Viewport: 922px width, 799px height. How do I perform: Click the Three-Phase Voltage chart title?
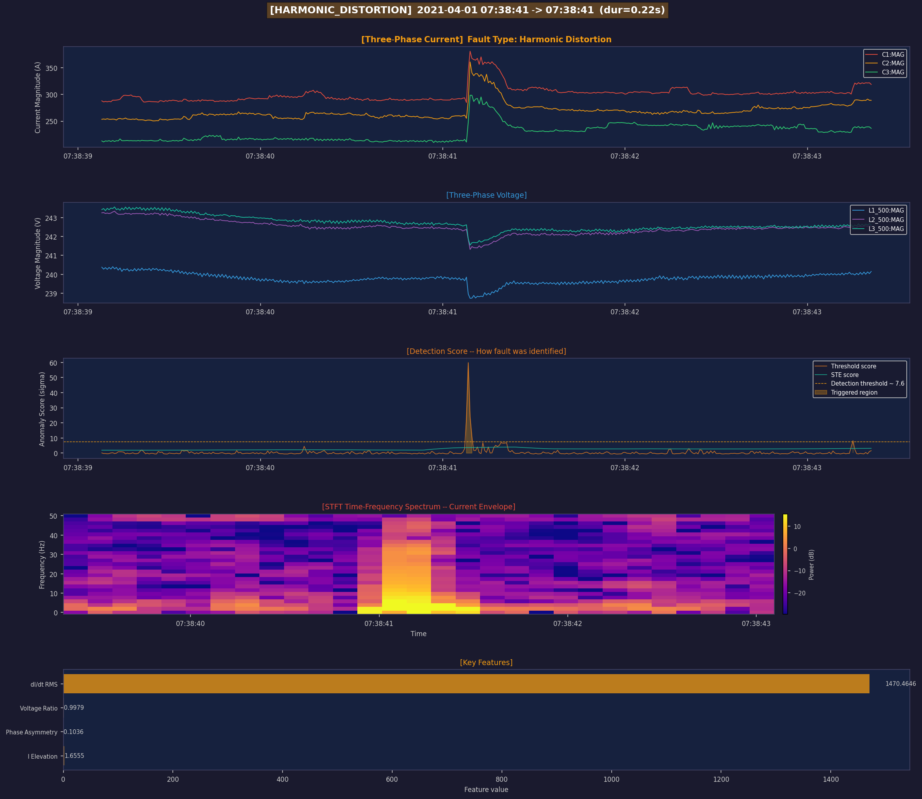pyautogui.click(x=486, y=195)
